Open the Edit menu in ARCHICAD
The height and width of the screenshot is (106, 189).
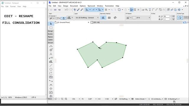click(54, 6)
